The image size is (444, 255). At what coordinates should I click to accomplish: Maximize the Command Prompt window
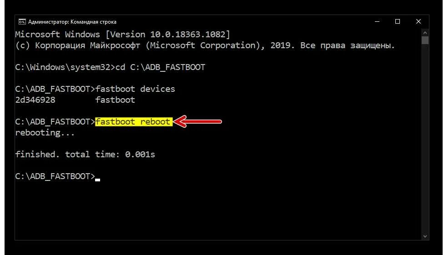click(398, 21)
